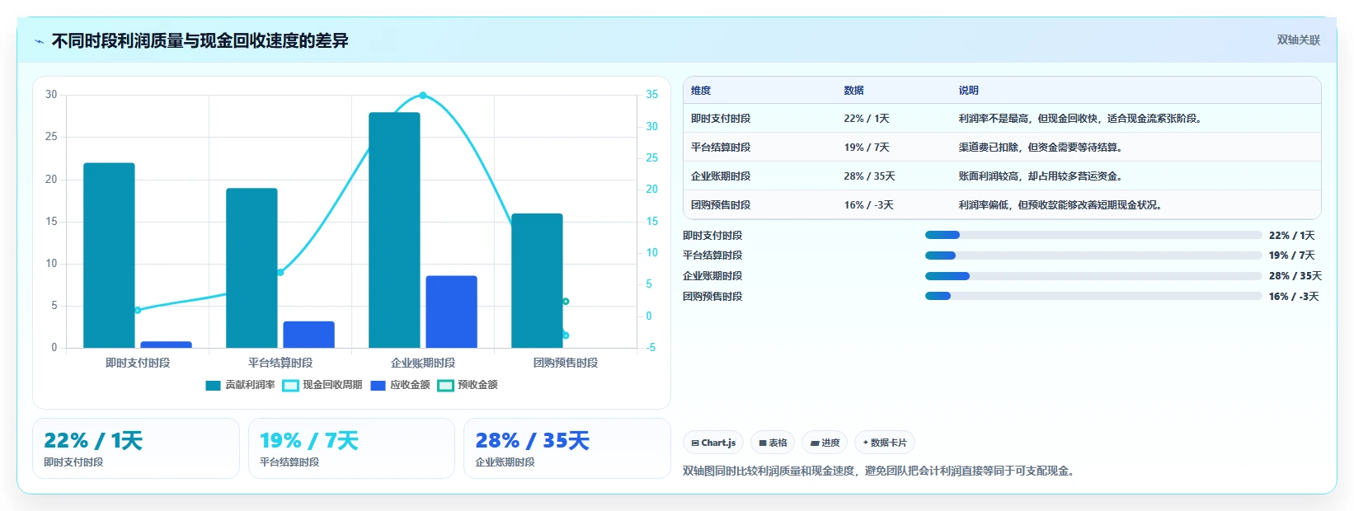The height and width of the screenshot is (511, 1354).
Task: Click the Chart.js chip
Action: 713,443
